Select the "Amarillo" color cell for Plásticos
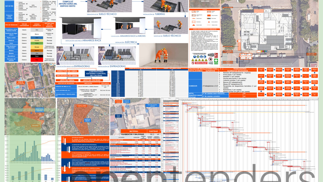 (37, 40)
